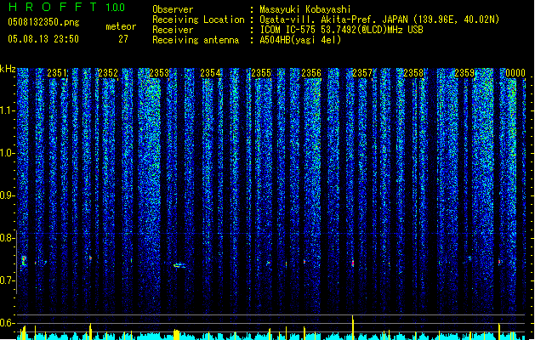
Task: Click the 2353 time marker
Action: (x=159, y=73)
